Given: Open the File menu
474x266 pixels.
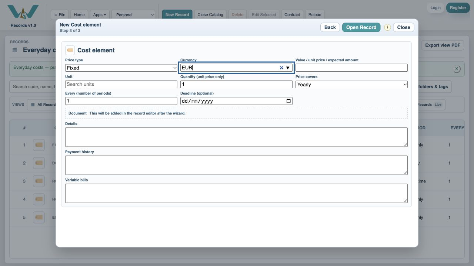Looking at the screenshot, I should 60,15.
